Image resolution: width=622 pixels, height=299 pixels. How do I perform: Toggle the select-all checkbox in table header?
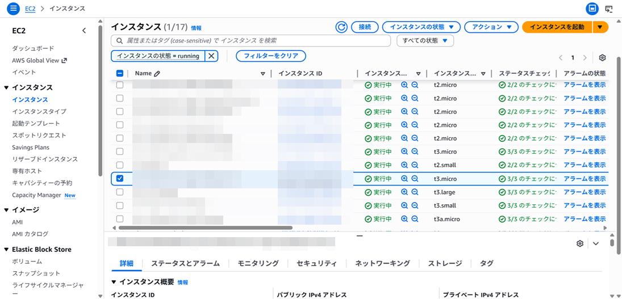click(x=120, y=73)
